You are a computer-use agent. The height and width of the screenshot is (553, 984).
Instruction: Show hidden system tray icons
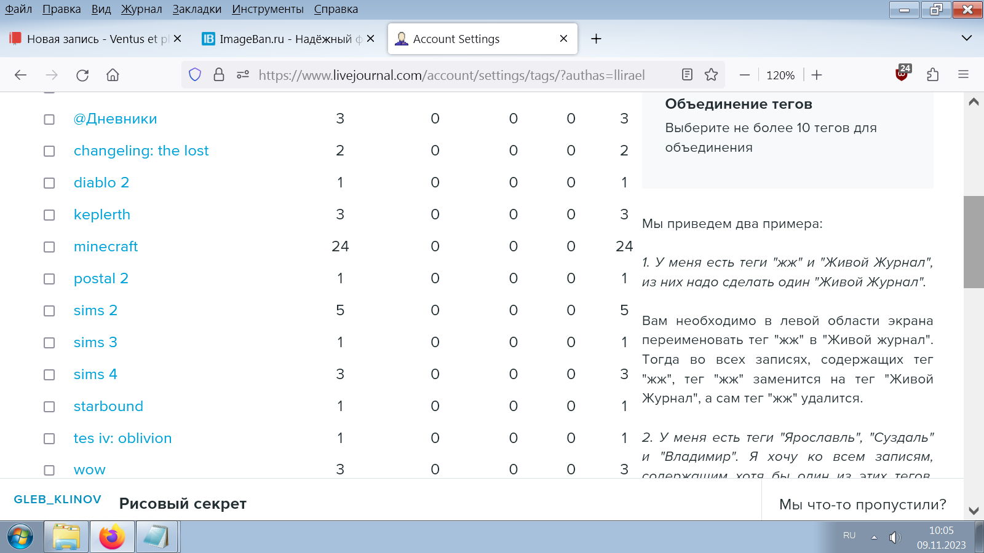pyautogui.click(x=874, y=537)
